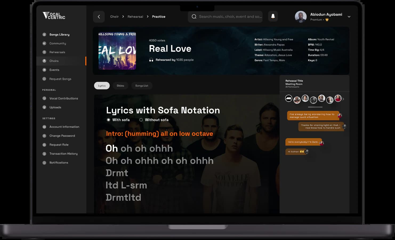This screenshot has height=240, width=395.
Task: Click the Choirs sidebar icon
Action: pos(44,61)
